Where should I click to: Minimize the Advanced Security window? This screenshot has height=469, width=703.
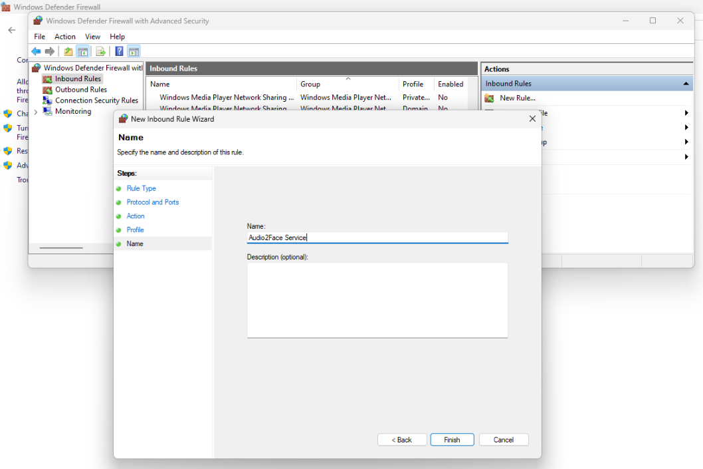[x=625, y=21]
